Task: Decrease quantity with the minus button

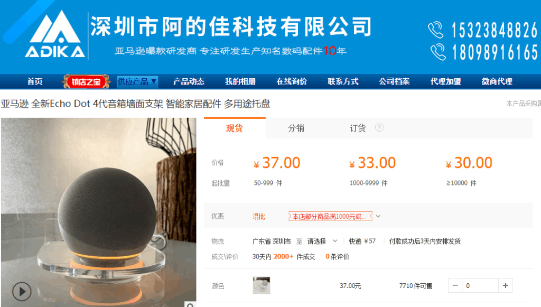Action: click(x=455, y=286)
